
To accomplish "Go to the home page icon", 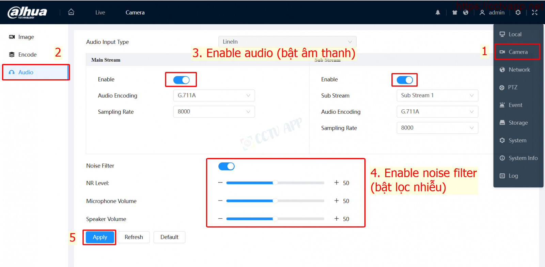I will [x=71, y=12].
